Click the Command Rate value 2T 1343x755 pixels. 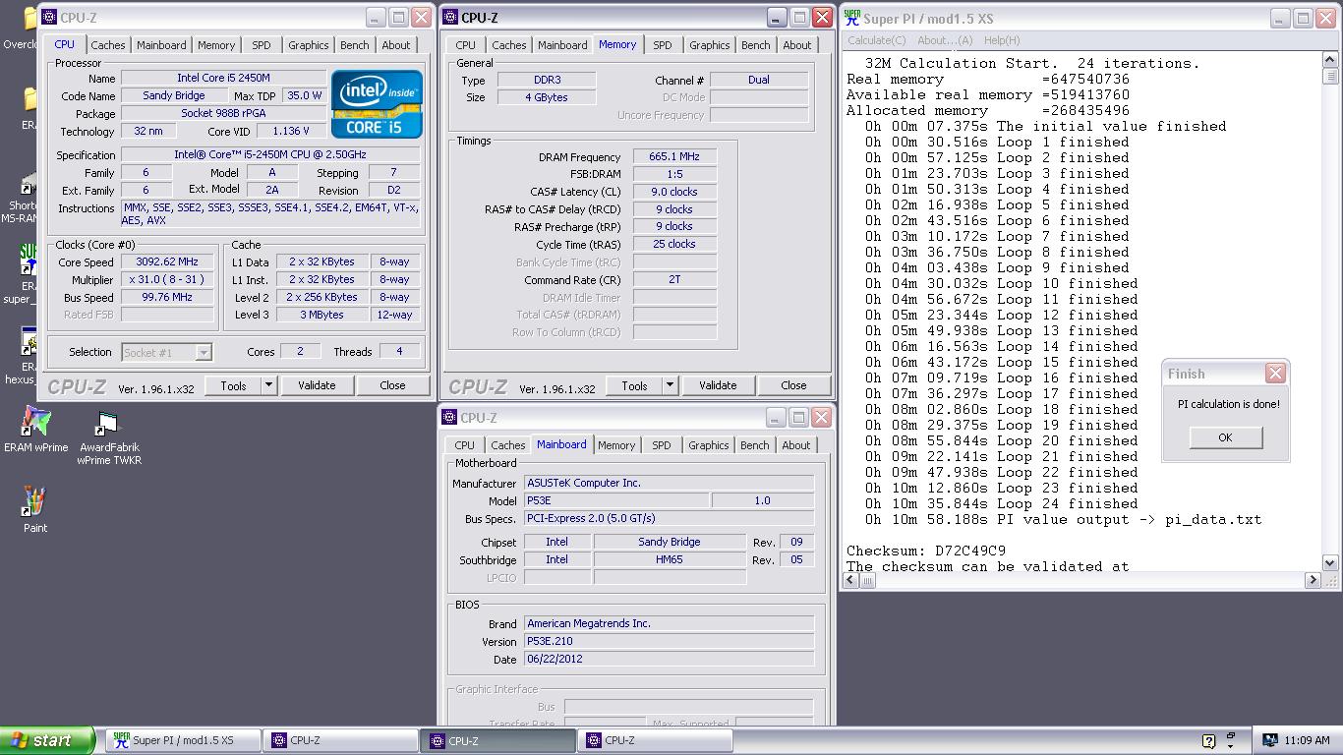click(x=674, y=280)
